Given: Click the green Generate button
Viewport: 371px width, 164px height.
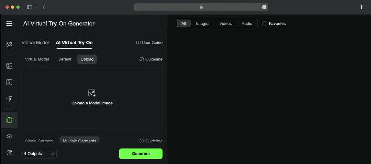Looking at the screenshot, I should tap(141, 154).
